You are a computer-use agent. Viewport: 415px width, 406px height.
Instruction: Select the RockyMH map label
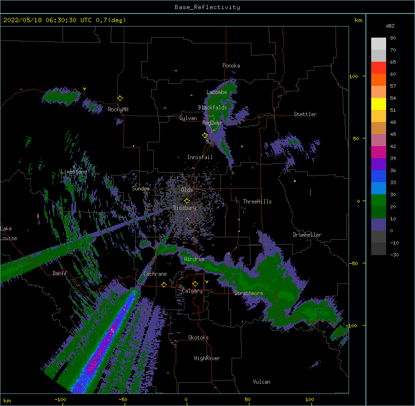[118, 109]
